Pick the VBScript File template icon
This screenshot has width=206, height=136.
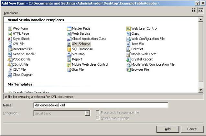click(x=10, y=59)
